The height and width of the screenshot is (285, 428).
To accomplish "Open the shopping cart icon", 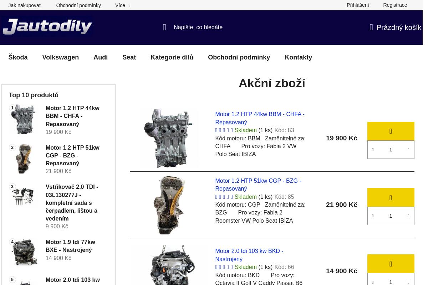I will point(371,27).
